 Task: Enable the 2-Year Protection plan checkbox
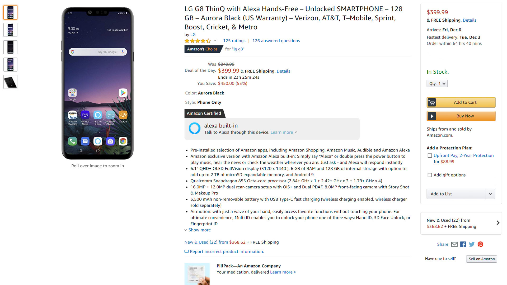pos(430,156)
